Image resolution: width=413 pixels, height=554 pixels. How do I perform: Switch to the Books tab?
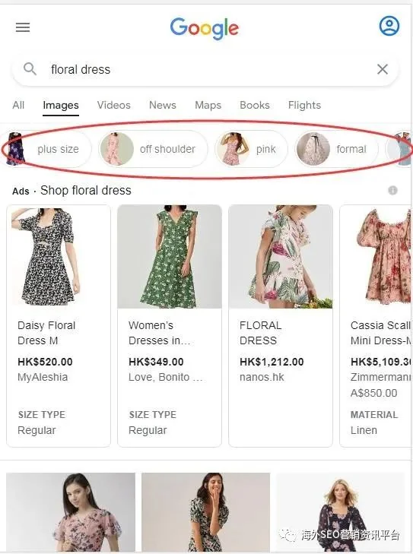point(255,106)
